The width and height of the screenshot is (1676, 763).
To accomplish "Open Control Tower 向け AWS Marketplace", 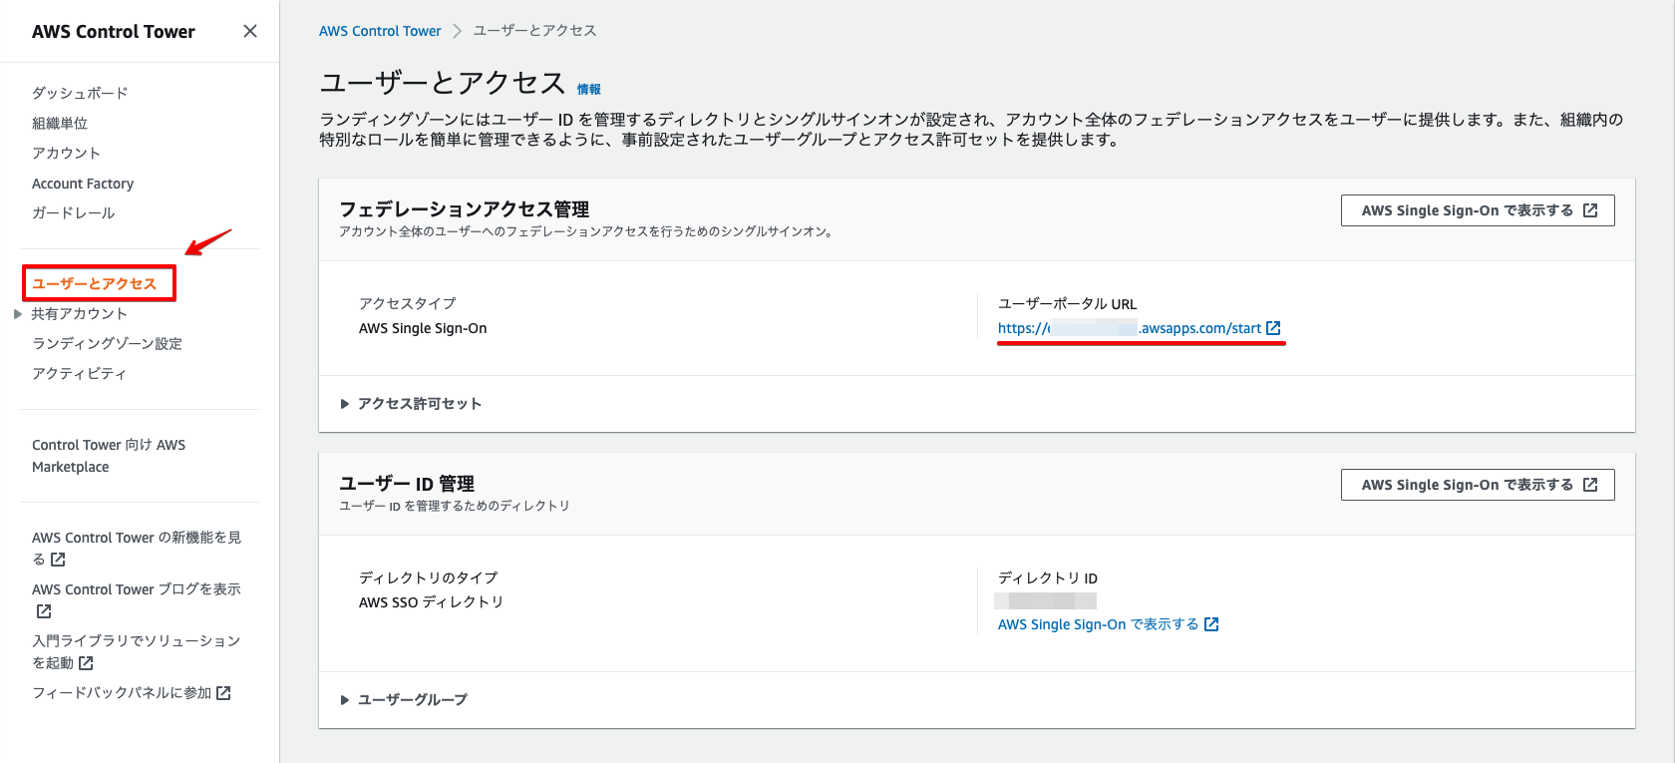I will [109, 456].
